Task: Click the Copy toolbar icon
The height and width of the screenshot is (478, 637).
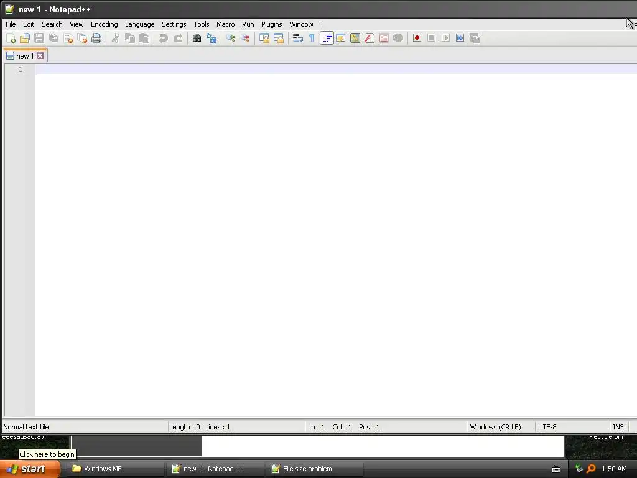Action: tap(130, 38)
